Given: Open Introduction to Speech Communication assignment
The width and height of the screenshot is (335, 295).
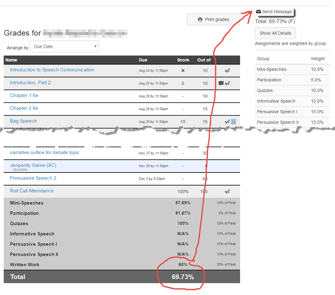Looking at the screenshot, I should coord(52,70).
